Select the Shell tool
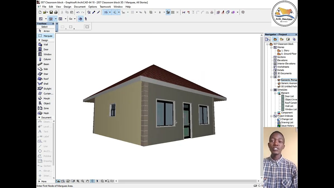This screenshot has height=188, width=334. tap(46, 84)
